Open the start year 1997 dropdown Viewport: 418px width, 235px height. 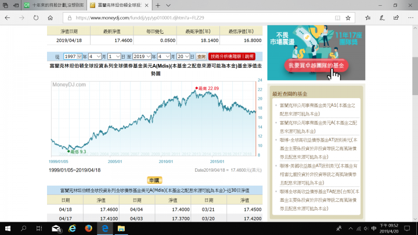(73, 56)
